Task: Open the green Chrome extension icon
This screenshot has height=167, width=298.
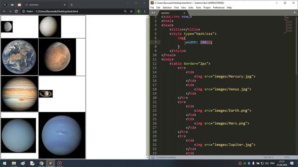Action: tap(139, 11)
